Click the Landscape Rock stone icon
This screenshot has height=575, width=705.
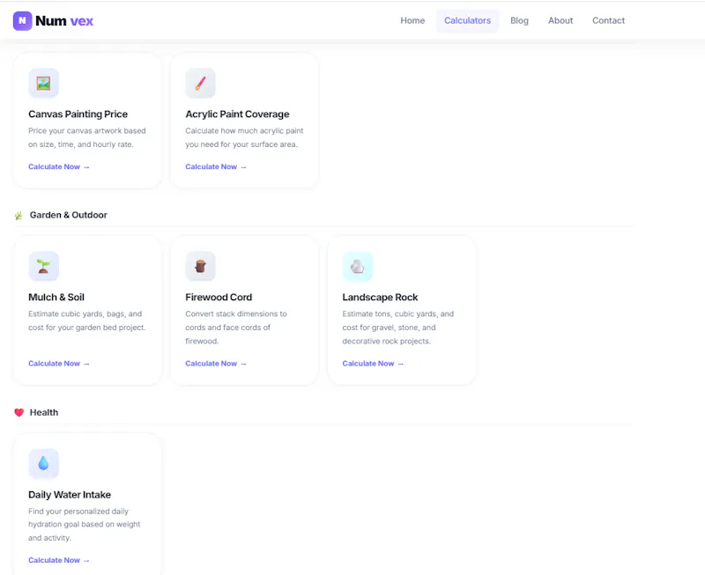pos(358,267)
